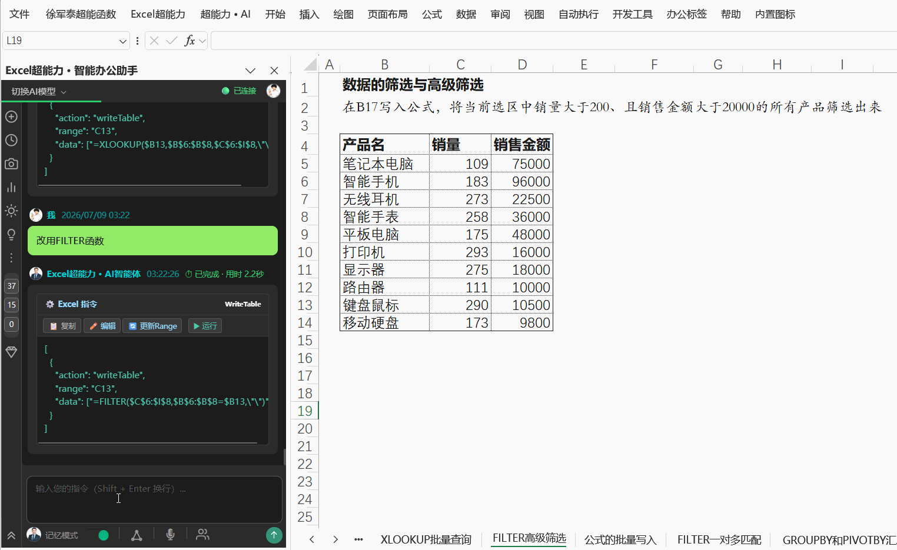The height and width of the screenshot is (550, 897).
Task: Open the 公式 ribbon tab
Action: pos(432,14)
